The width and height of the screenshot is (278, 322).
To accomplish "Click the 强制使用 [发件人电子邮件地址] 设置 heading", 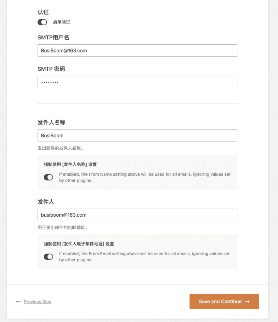I will 79,244.
